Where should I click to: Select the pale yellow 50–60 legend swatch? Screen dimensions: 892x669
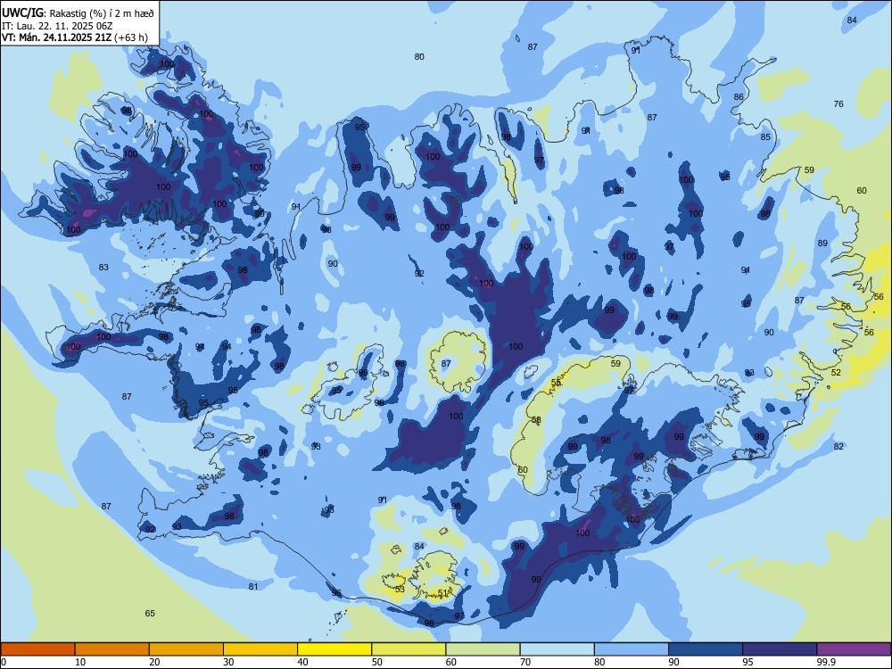click(409, 649)
